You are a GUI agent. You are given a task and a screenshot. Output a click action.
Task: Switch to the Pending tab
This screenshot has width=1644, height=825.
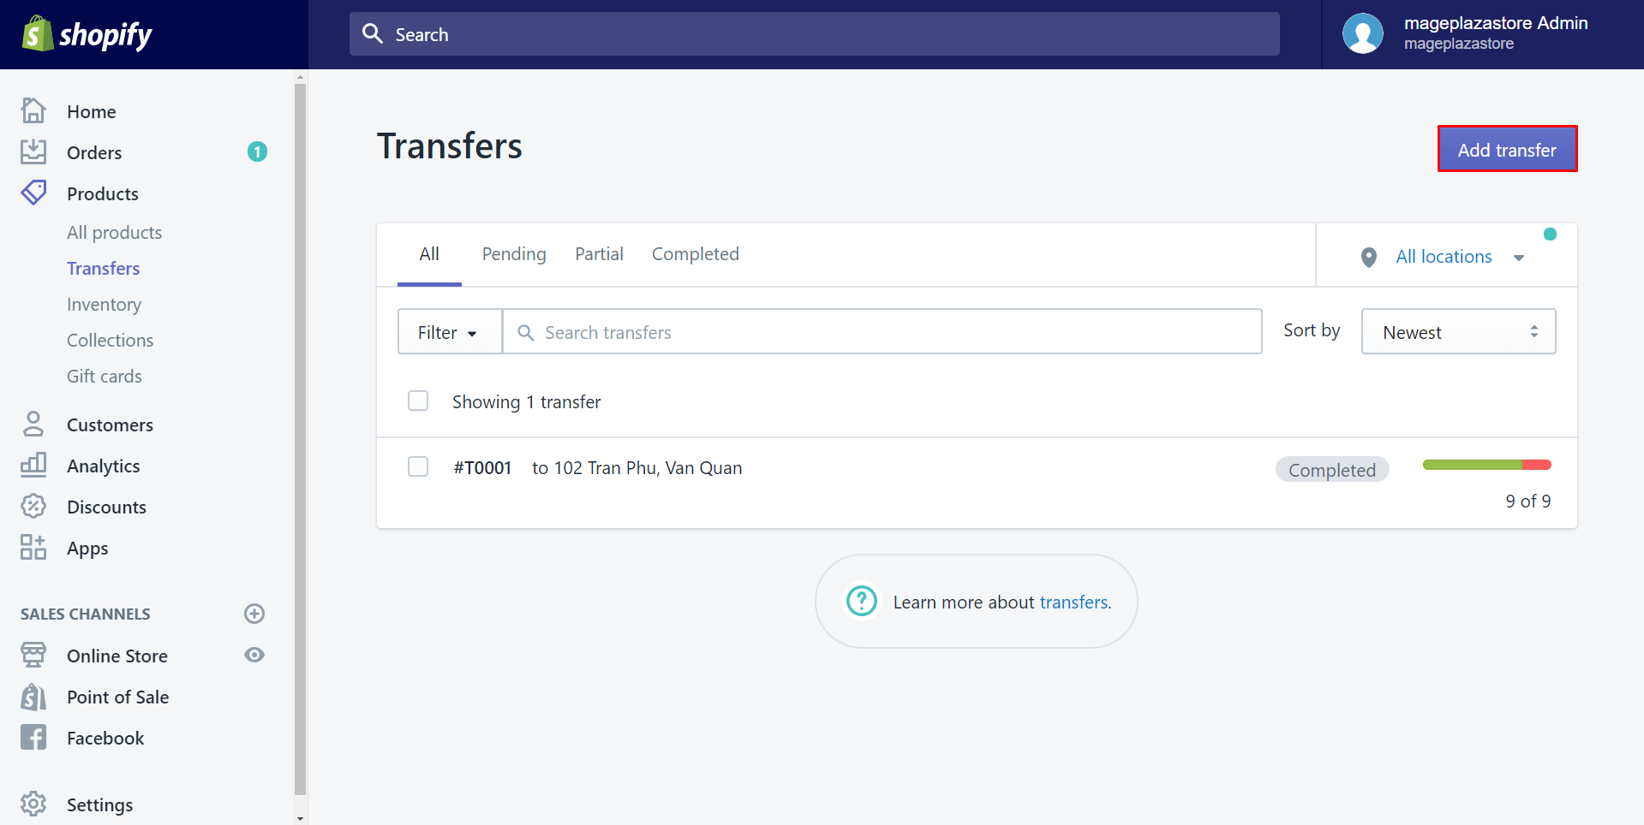(x=514, y=254)
